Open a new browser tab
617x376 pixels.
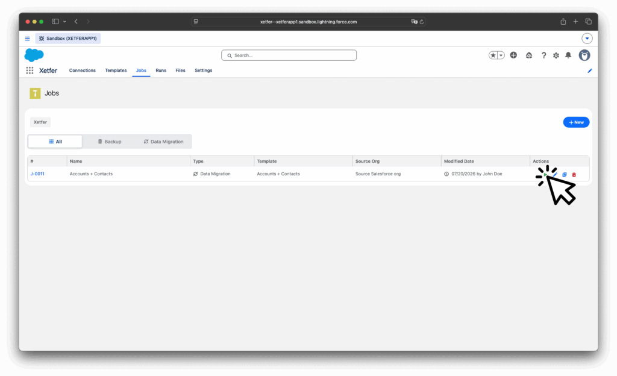(575, 22)
